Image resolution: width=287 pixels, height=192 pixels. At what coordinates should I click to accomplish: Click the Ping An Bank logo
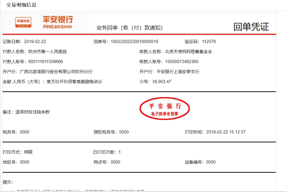tap(44, 23)
